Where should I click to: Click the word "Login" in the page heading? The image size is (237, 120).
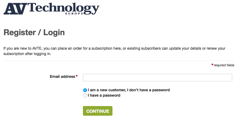coord(54,32)
